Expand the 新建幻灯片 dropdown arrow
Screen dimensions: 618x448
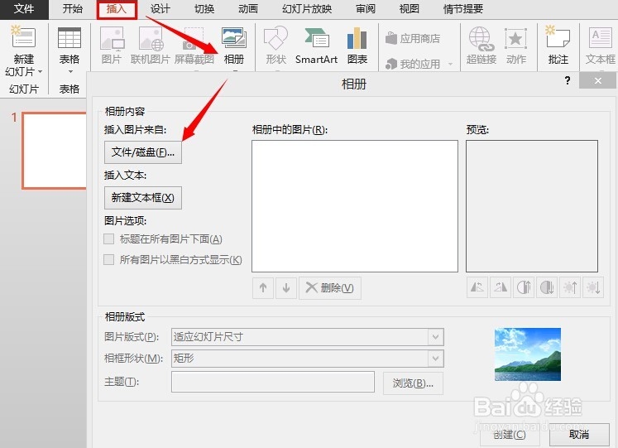pos(40,72)
